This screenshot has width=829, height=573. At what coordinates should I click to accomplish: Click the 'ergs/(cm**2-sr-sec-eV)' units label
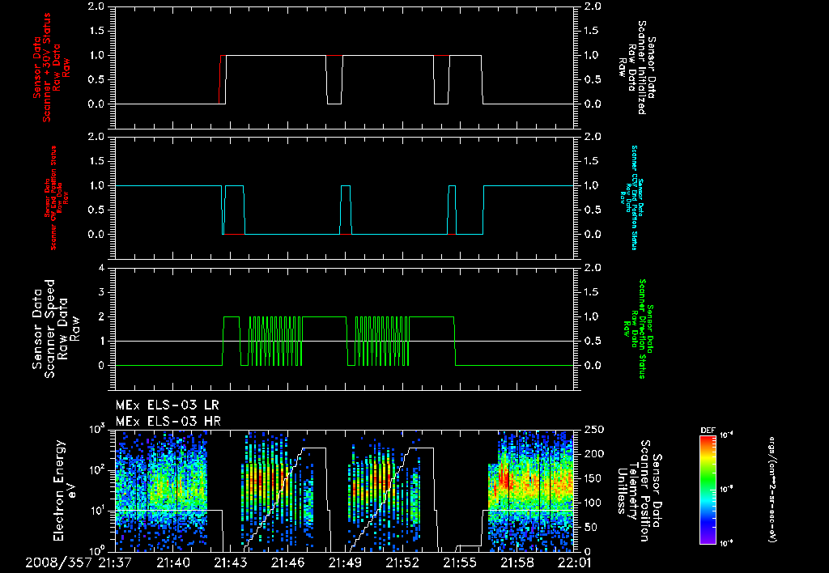point(772,490)
